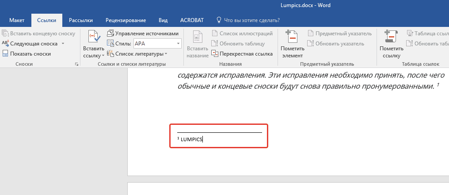Expand the Список литературы dropdown arrow
The height and width of the screenshot is (195, 449).
click(166, 54)
